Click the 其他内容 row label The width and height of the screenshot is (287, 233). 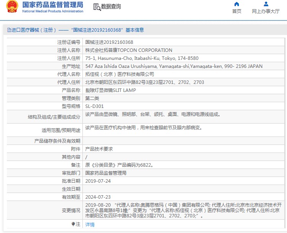[71, 157]
